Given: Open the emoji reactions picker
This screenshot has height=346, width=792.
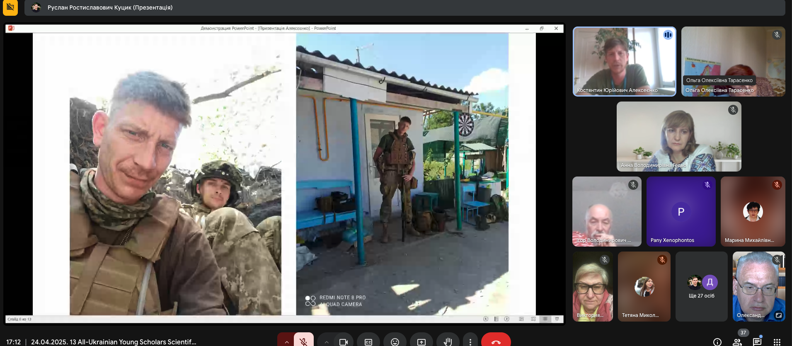Looking at the screenshot, I should tap(395, 341).
